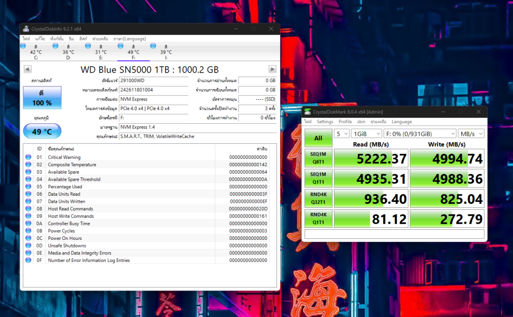Click the status circle beside Available Spare
The height and width of the screenshot is (317, 513).
tap(29, 172)
